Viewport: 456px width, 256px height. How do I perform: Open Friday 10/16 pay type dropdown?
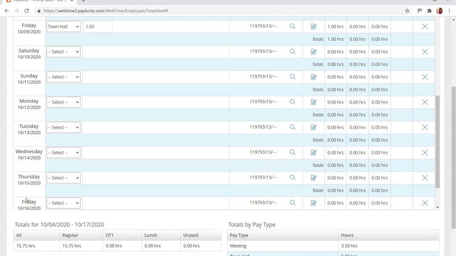[x=63, y=203]
